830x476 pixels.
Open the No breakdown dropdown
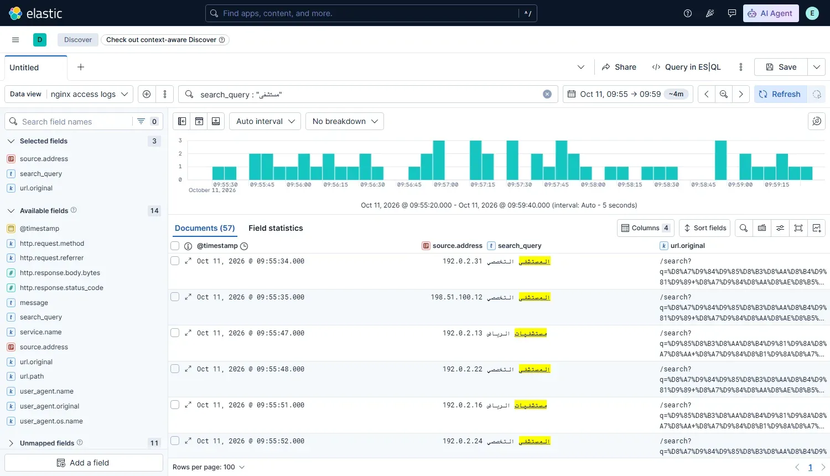pyautogui.click(x=345, y=121)
